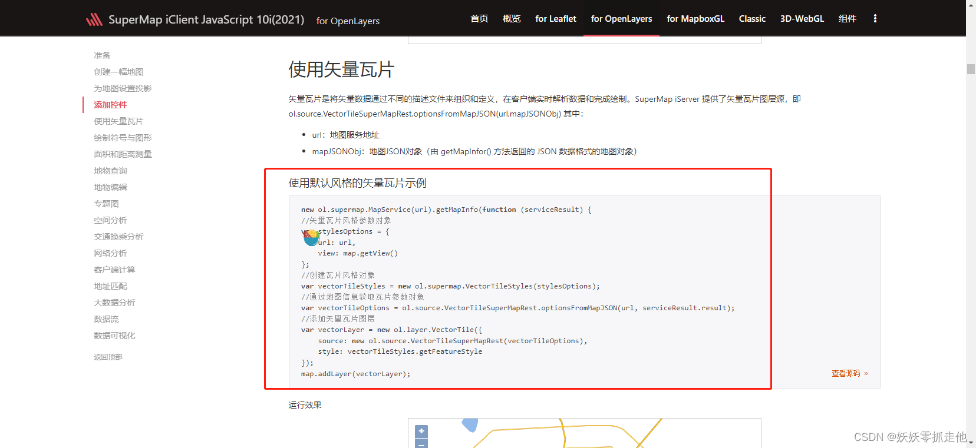
Task: Select 添加控件 in the sidebar
Action: (110, 105)
